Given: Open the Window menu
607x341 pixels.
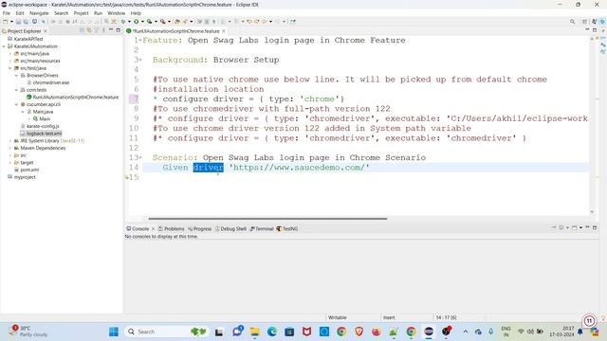Looking at the screenshot, I should 116,13.
